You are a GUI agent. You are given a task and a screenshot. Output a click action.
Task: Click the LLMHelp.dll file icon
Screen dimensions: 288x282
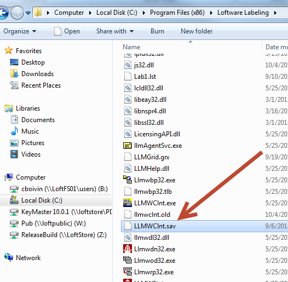pos(128,169)
